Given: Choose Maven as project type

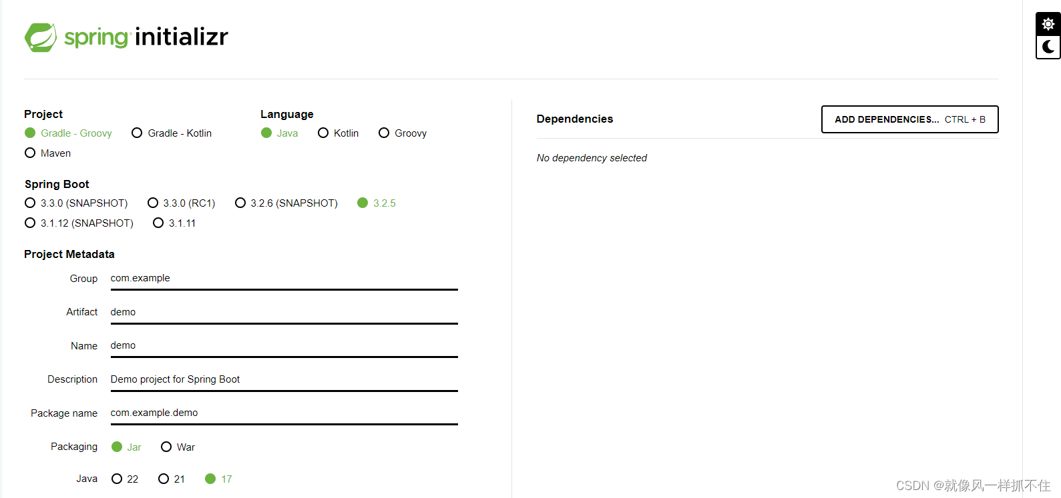Looking at the screenshot, I should tap(47, 153).
